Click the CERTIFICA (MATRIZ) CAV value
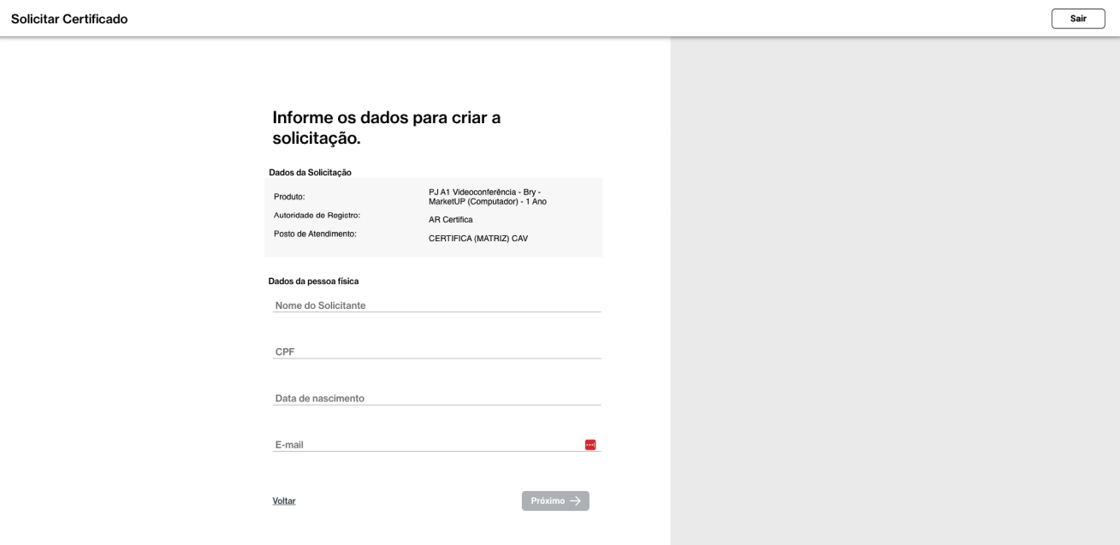 (477, 239)
